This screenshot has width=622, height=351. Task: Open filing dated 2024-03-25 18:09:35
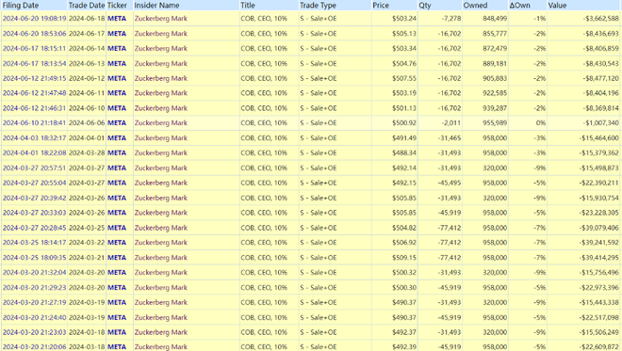34,258
